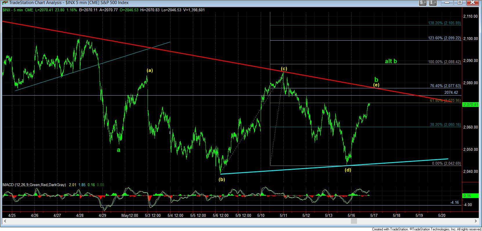
Task: Select the green 'alt b' label
Action: (391, 61)
